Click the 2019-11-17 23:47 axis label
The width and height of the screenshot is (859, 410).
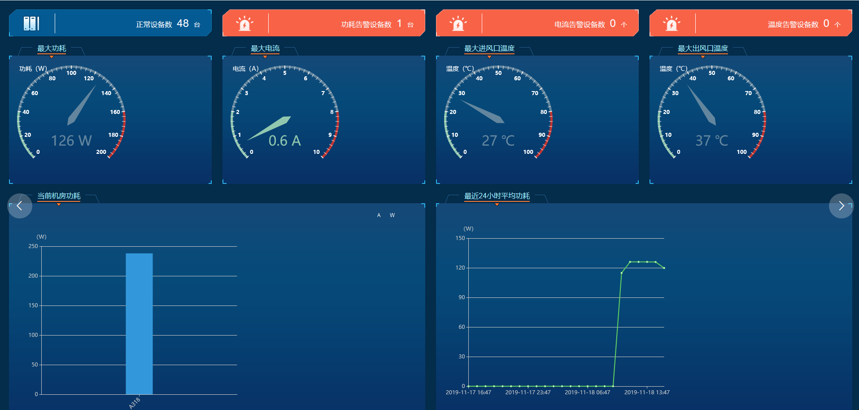[528, 393]
